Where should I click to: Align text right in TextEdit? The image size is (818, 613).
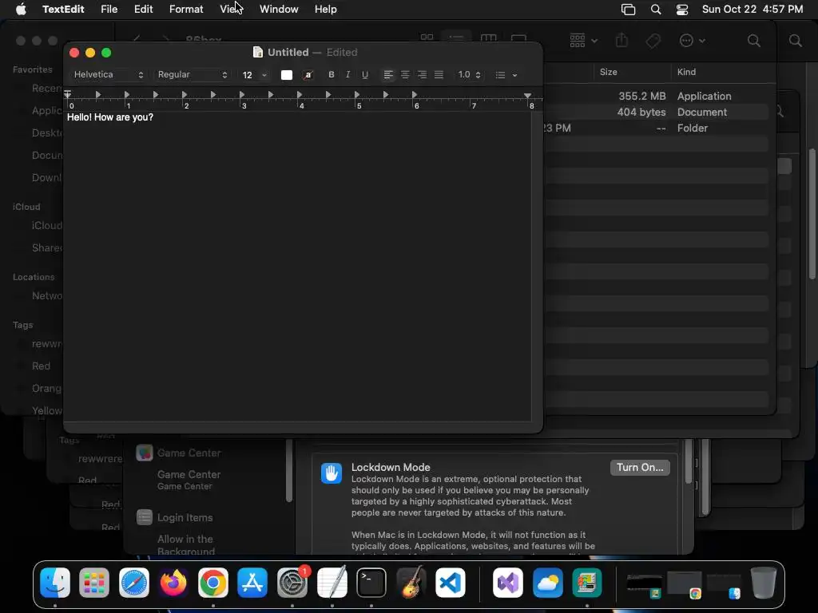point(422,74)
